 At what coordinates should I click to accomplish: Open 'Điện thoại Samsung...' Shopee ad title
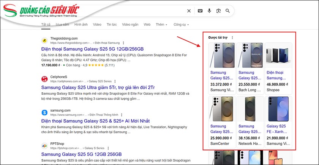(276, 75)
